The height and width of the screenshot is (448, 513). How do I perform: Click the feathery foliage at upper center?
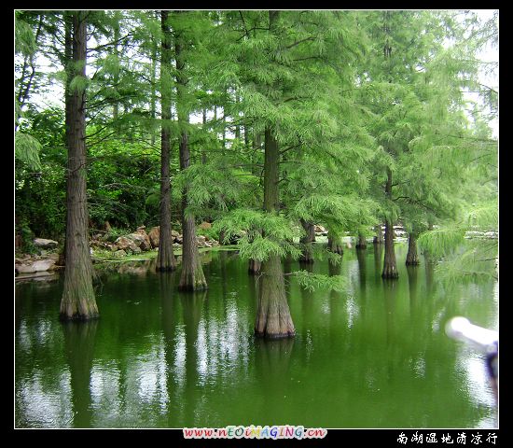(x=295, y=65)
